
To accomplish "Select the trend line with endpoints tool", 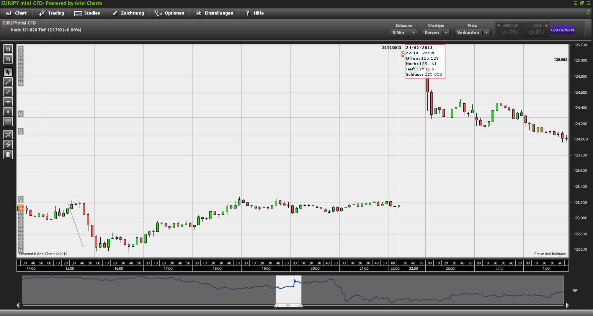I will [x=8, y=82].
